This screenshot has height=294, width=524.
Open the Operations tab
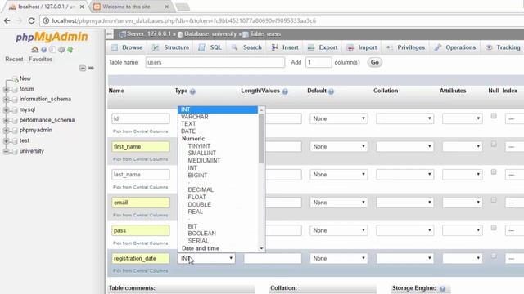(455, 47)
